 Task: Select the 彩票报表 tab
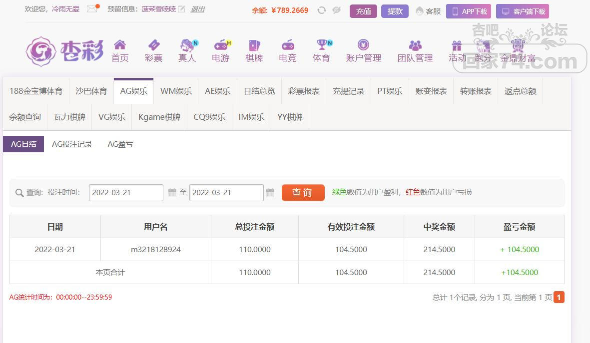click(304, 91)
